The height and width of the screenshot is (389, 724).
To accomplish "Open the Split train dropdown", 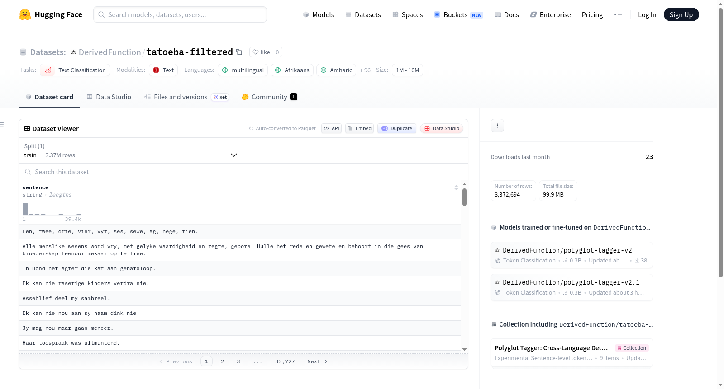I will coord(131,150).
